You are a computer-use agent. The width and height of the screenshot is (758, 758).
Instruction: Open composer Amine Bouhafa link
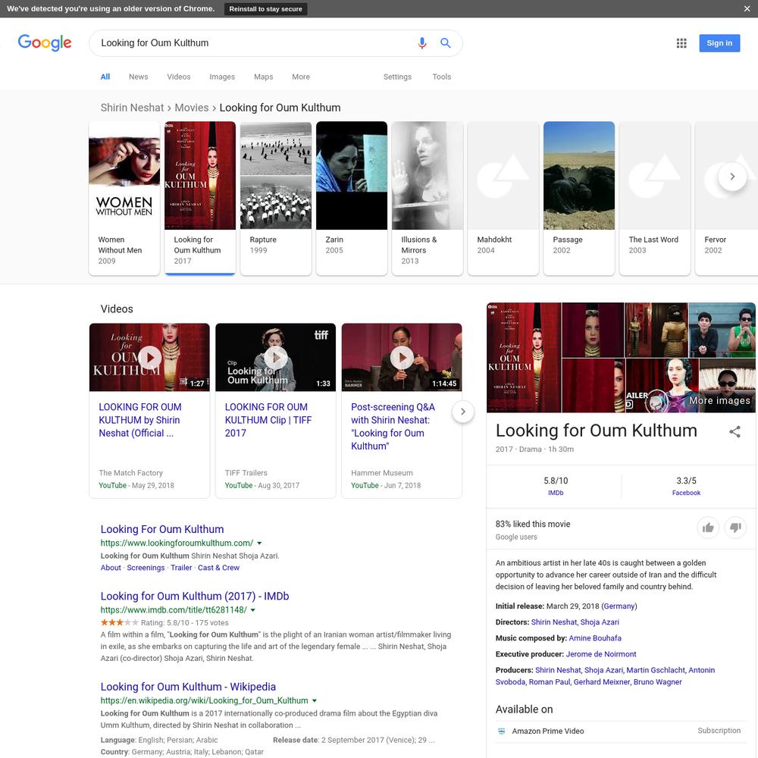click(595, 638)
